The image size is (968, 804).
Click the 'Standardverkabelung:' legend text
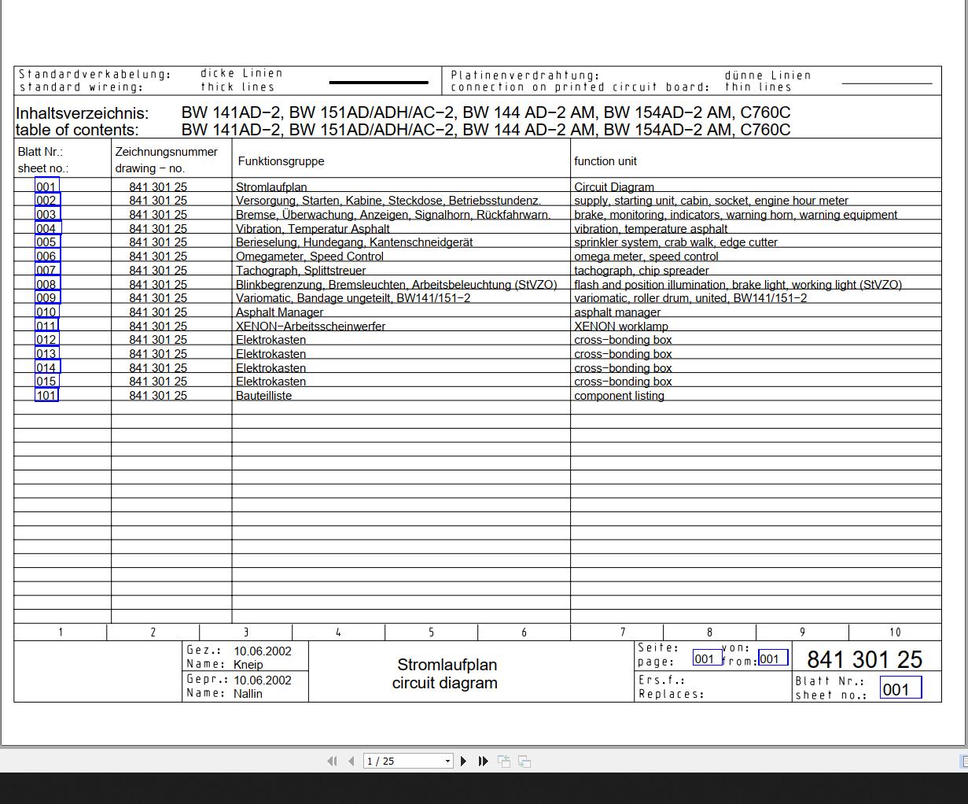click(x=94, y=74)
